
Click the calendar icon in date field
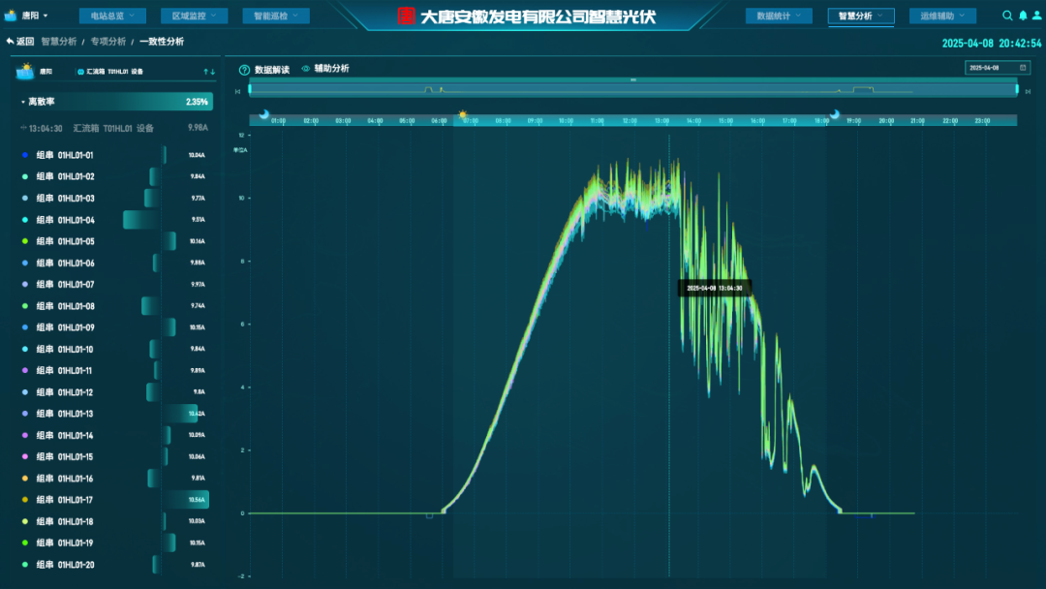pos(1023,68)
